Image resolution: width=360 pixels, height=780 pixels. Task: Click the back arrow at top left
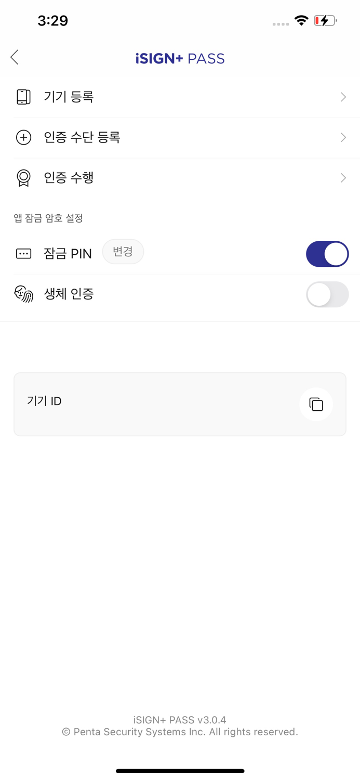14,57
